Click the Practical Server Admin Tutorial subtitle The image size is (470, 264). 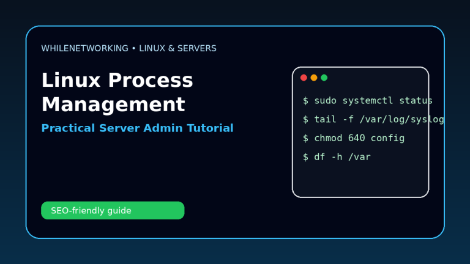137,128
